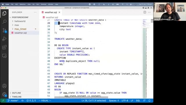This screenshot has height=105, width=186.
Task: Open Control Center in the menu bar
Action: (x=131, y=4)
